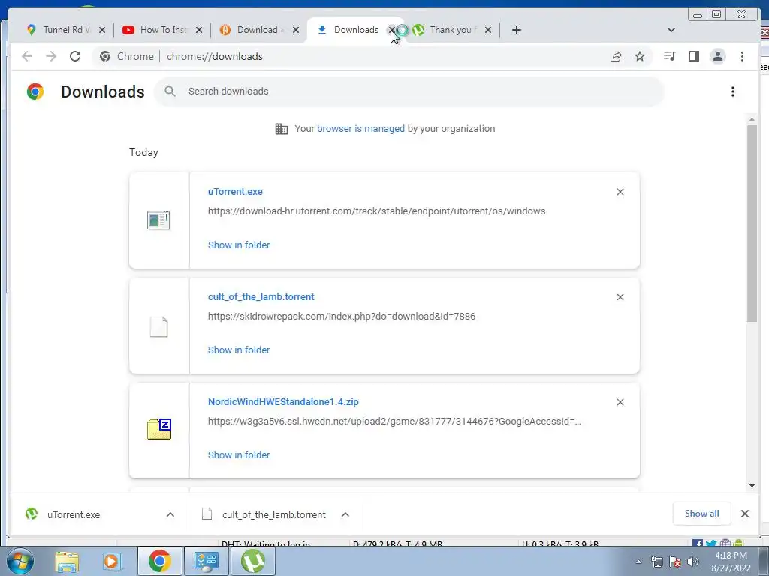Go forward with the forward arrow
The image size is (769, 576).
[x=51, y=56]
